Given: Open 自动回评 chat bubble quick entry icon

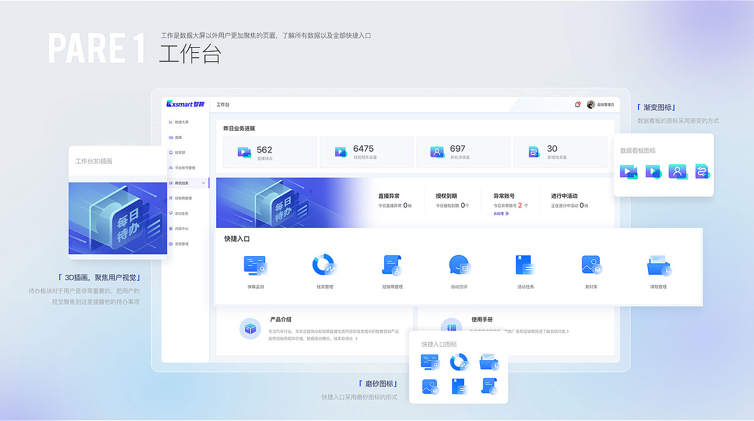Looking at the screenshot, I should click(459, 266).
